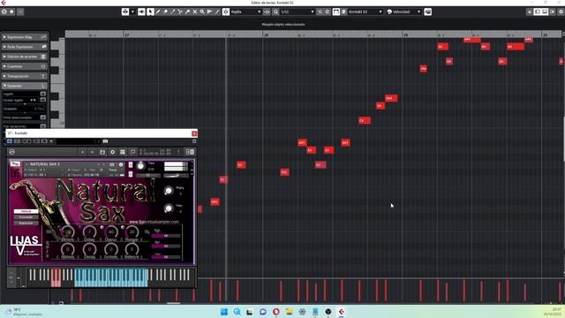Screen dimensions: 565x318
Task: Open the Kontakt 02 part dropdown
Action: point(365,11)
